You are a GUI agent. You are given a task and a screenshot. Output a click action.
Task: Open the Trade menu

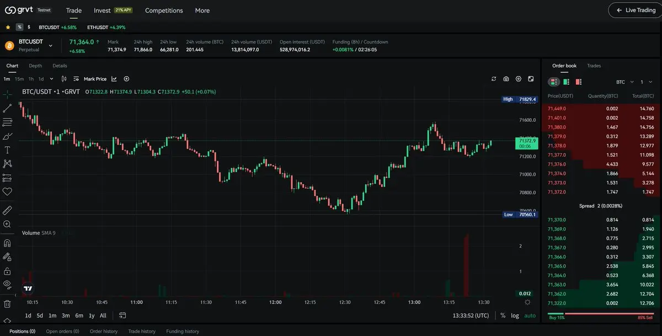74,10
